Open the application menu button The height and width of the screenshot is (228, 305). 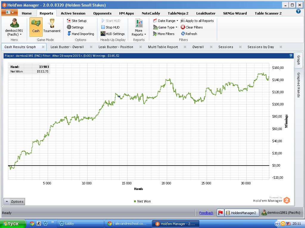coord(10,12)
